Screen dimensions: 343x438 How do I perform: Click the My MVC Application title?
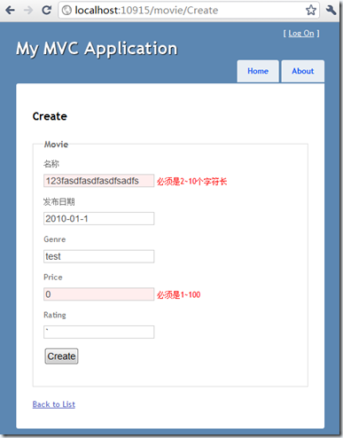pos(97,49)
